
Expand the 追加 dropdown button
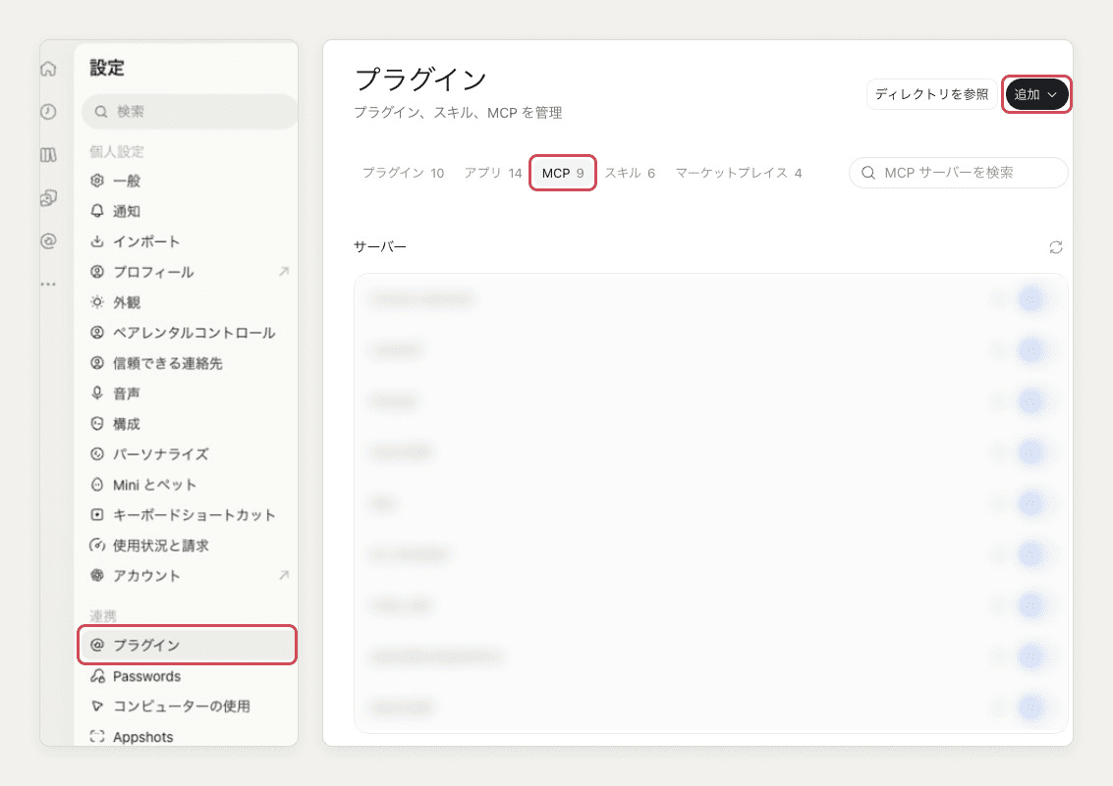pyautogui.click(x=1036, y=94)
